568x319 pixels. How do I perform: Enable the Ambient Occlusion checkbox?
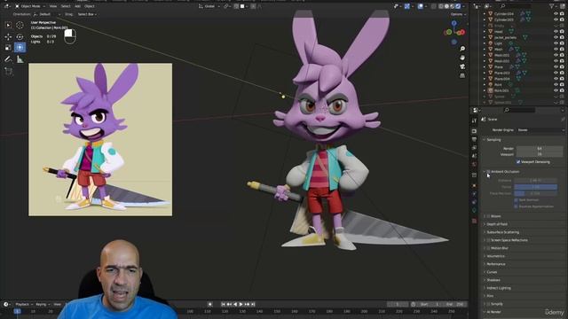(488, 171)
